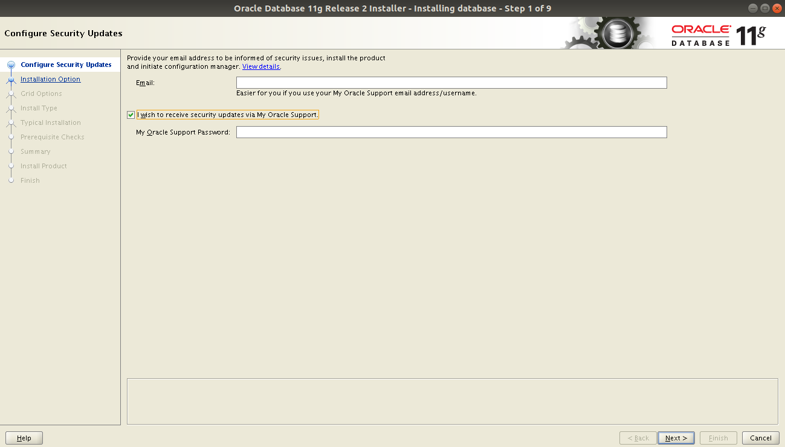The image size is (785, 447).
Task: Select the Install Product step
Action: click(x=43, y=166)
